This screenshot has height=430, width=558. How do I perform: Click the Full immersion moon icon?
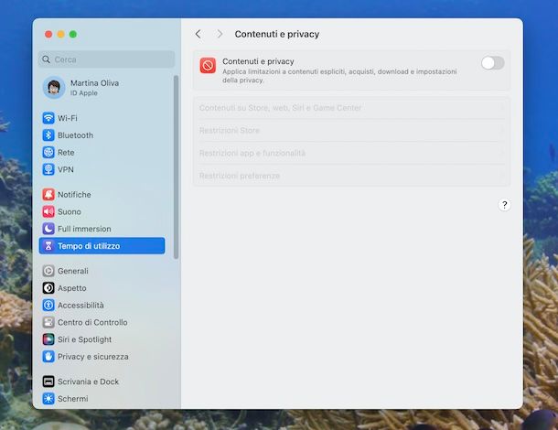[x=48, y=229]
